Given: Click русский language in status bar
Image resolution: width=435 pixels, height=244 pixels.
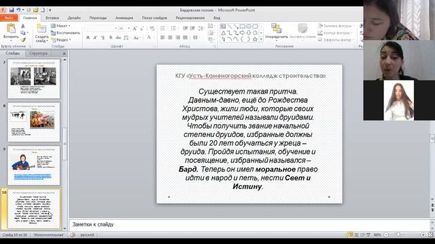Looking at the screenshot, I should coord(87,235).
